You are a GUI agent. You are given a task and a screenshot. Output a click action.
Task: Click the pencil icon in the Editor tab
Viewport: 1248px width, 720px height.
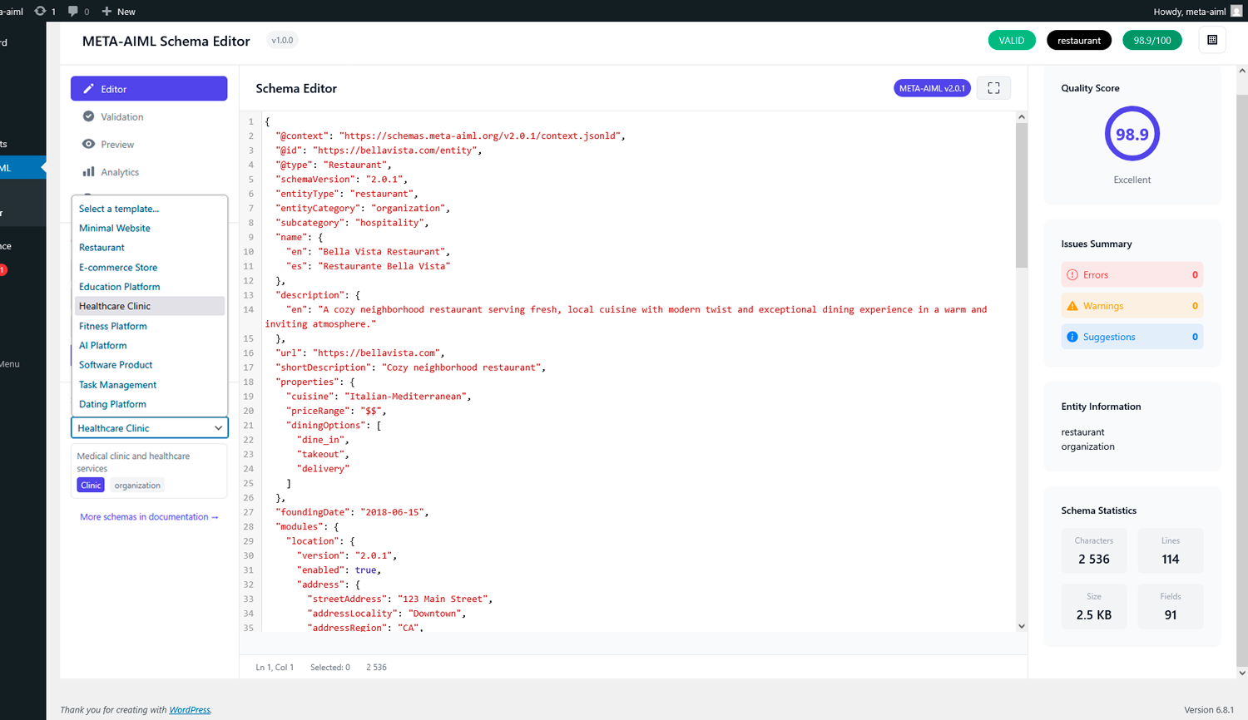pos(88,89)
